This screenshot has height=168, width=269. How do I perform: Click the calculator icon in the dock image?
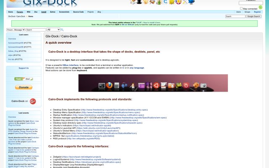tap(117, 85)
